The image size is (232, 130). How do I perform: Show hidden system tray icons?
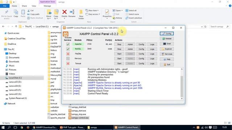[x=194, y=127]
